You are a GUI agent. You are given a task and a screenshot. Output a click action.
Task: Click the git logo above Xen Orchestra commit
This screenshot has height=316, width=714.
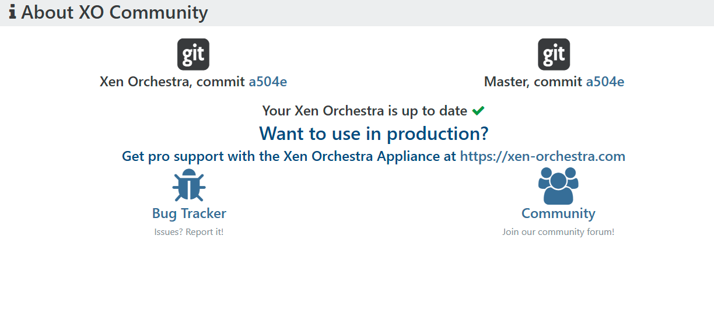pyautogui.click(x=193, y=55)
